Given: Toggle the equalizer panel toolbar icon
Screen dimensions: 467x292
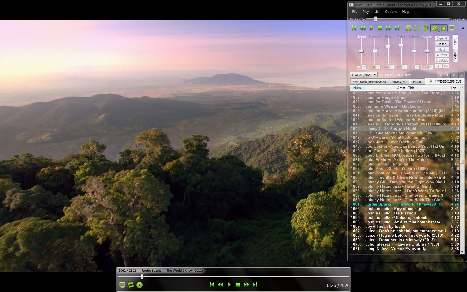Looking at the screenshot, I should click(434, 28).
